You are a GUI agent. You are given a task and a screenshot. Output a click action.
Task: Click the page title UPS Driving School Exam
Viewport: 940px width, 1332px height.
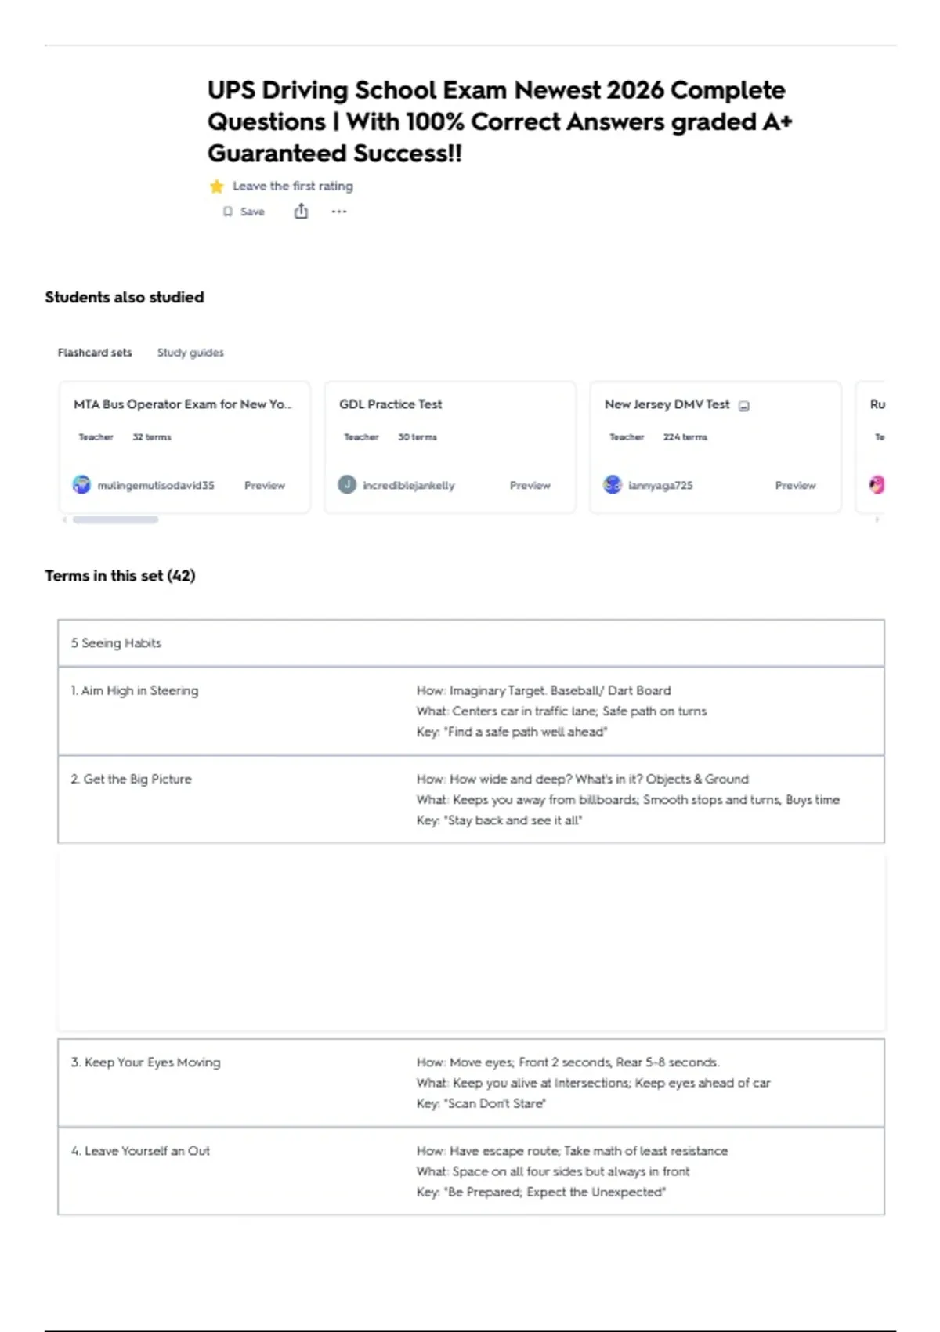pos(500,121)
